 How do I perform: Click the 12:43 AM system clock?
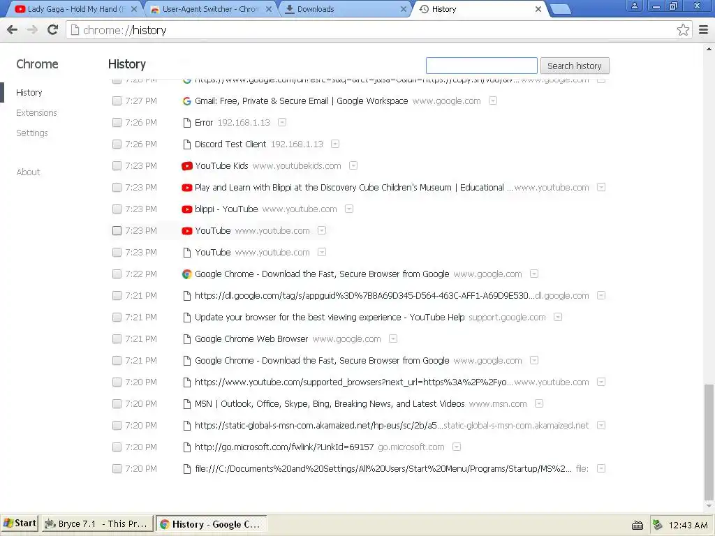688,525
